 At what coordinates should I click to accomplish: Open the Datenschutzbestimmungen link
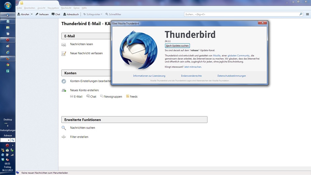[x=232, y=76]
